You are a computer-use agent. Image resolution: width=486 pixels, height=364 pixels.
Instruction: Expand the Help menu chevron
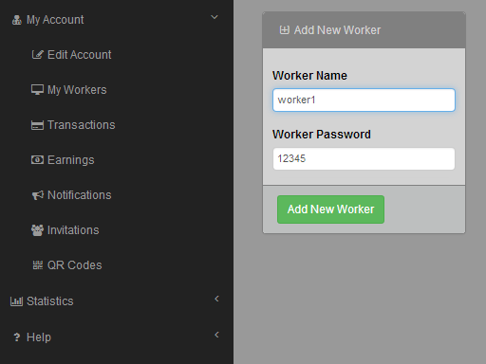click(x=216, y=335)
